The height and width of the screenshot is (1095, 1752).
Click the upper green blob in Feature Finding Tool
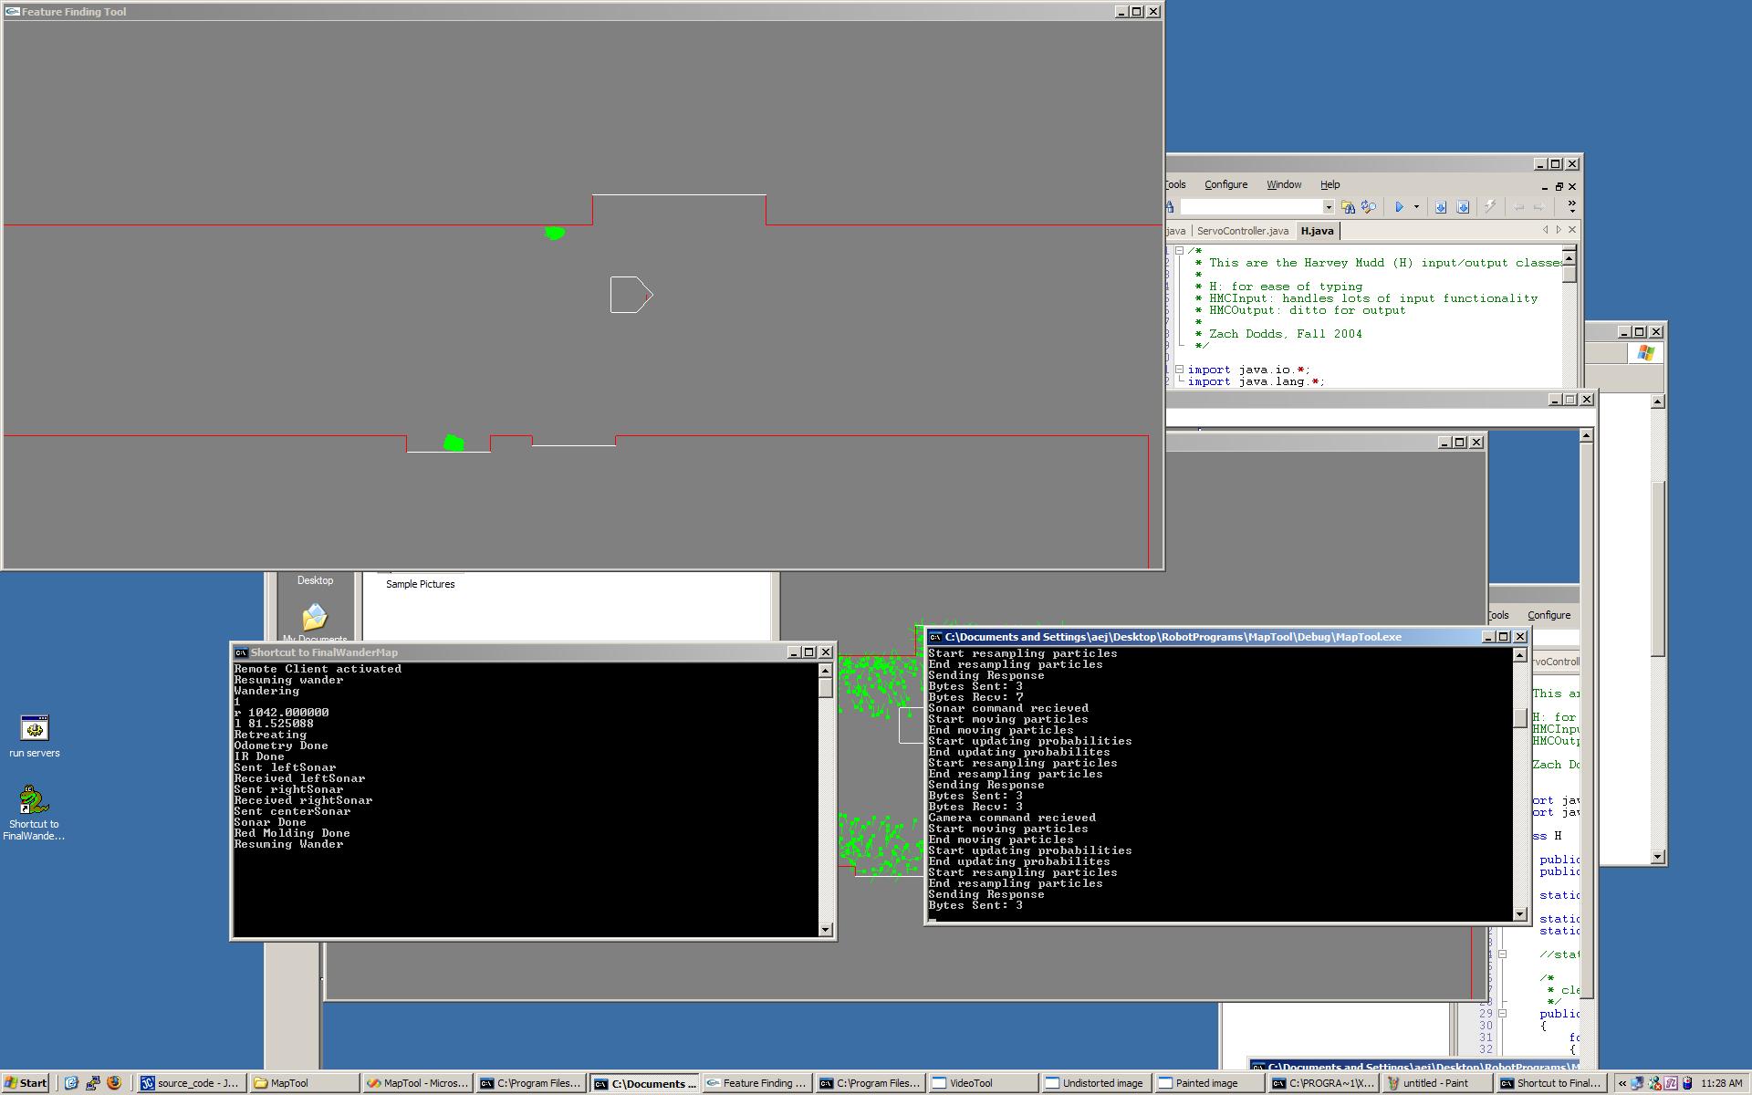555,234
